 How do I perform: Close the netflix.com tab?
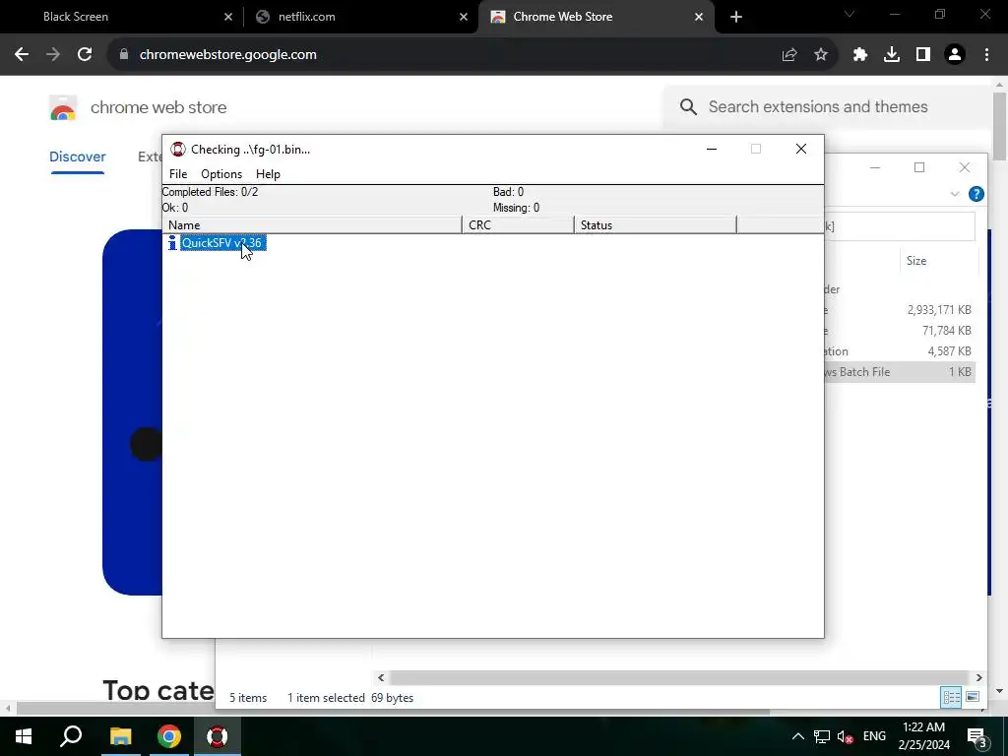[x=464, y=18]
